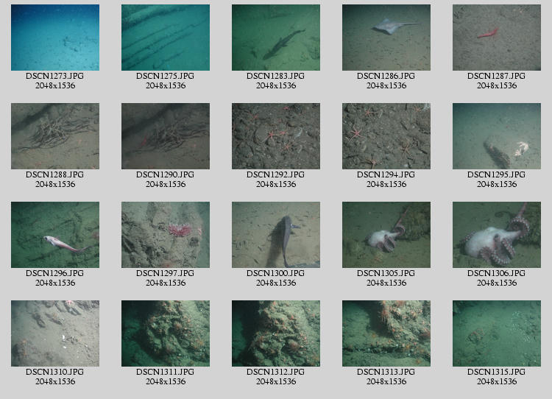The width and height of the screenshot is (552, 399).
Task: Select the DSCN1296.JPG fish thumbnail
Action: click(55, 235)
